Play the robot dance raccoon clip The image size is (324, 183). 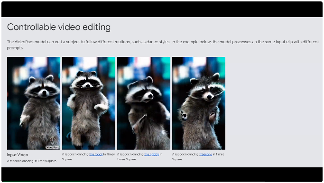point(89,103)
